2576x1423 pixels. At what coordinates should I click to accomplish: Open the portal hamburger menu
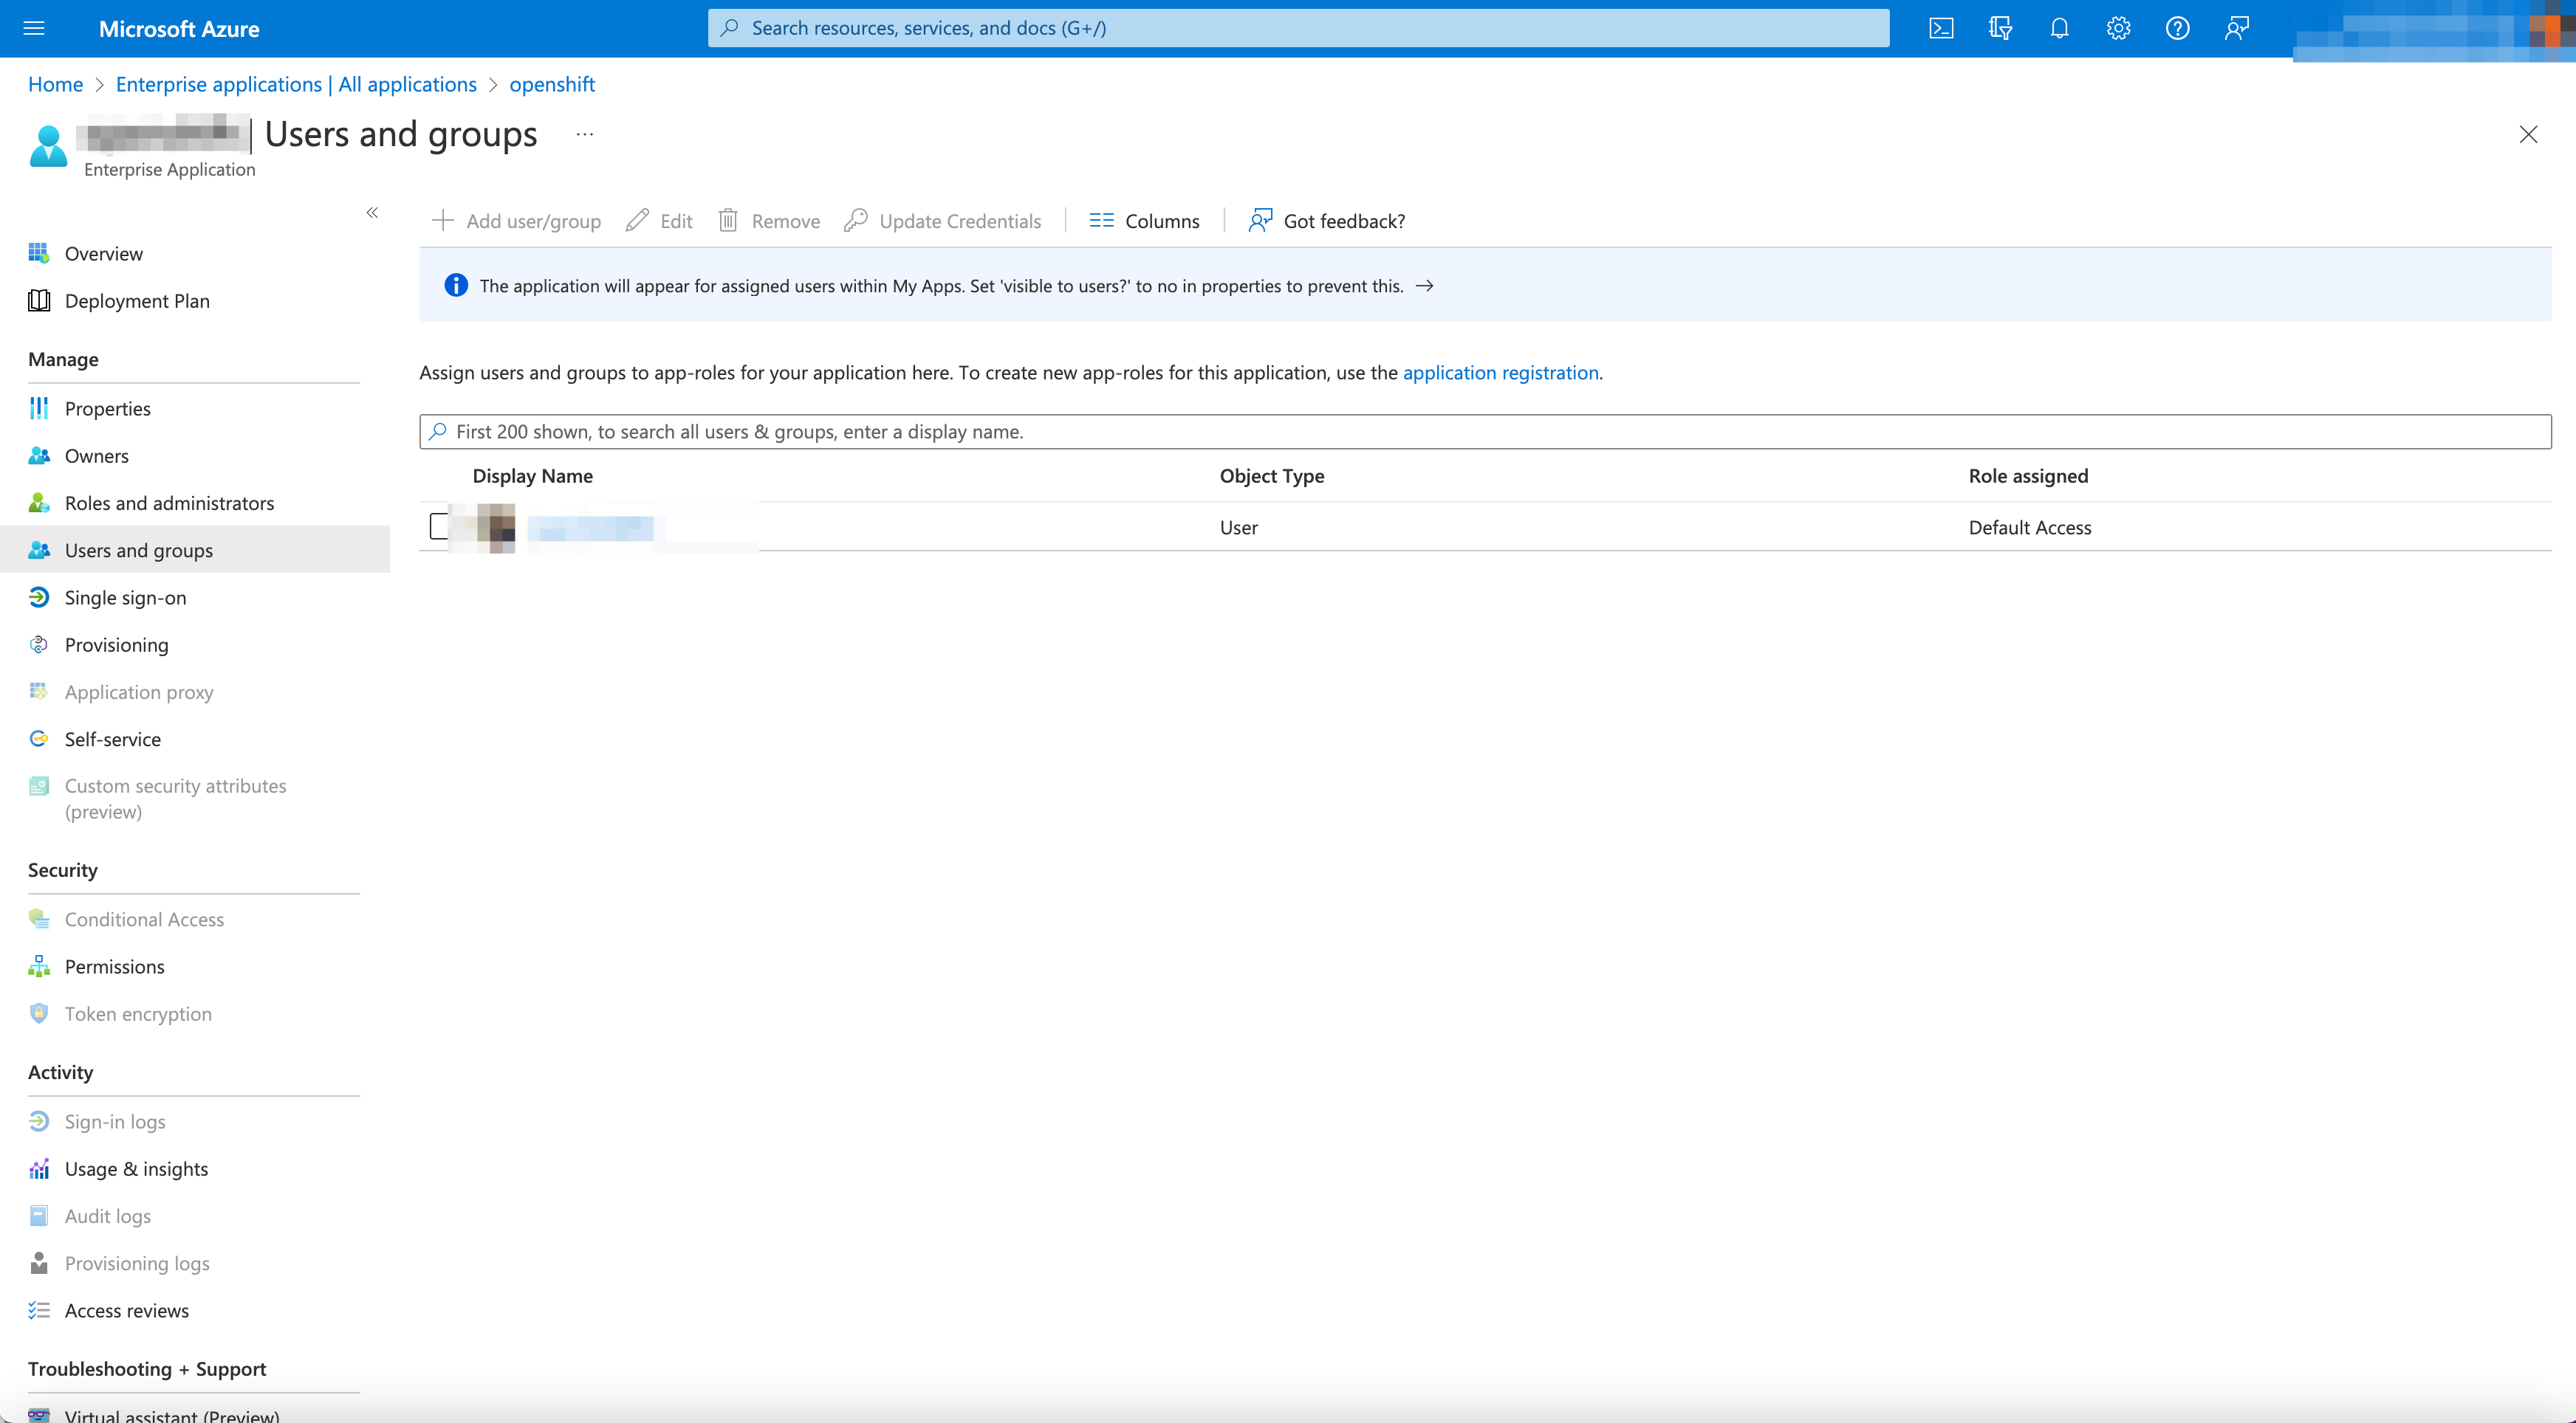click(x=33, y=28)
